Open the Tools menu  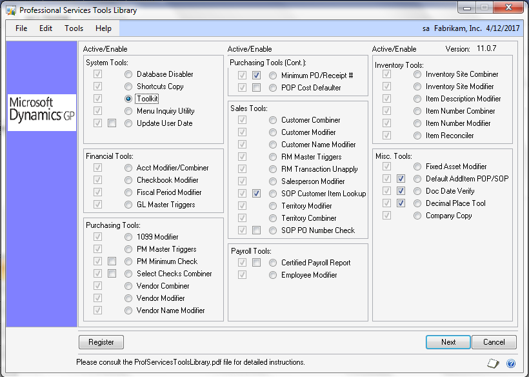point(74,28)
